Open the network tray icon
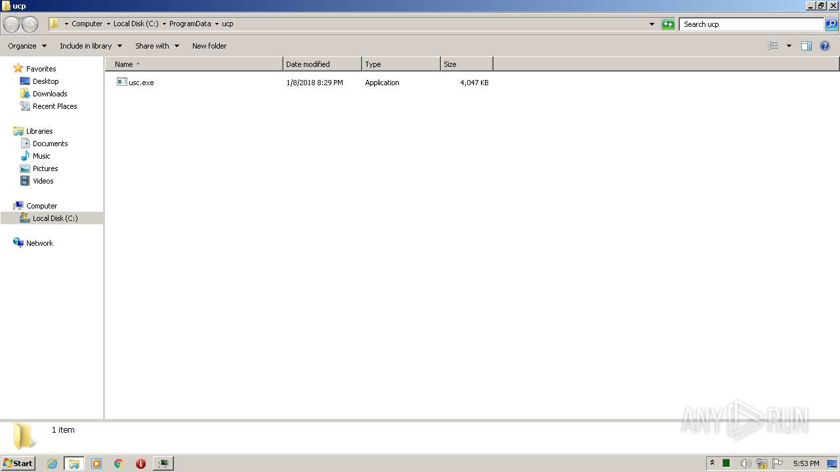Screen dimensions: 840x472 coord(762,463)
